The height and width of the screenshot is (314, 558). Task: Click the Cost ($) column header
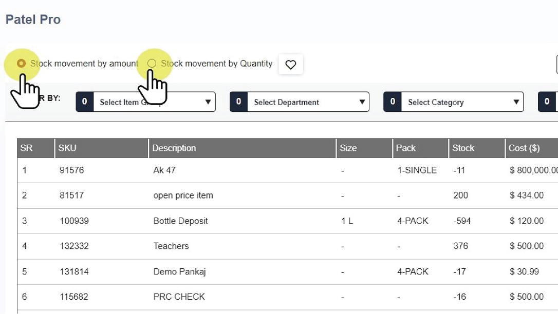coord(524,148)
